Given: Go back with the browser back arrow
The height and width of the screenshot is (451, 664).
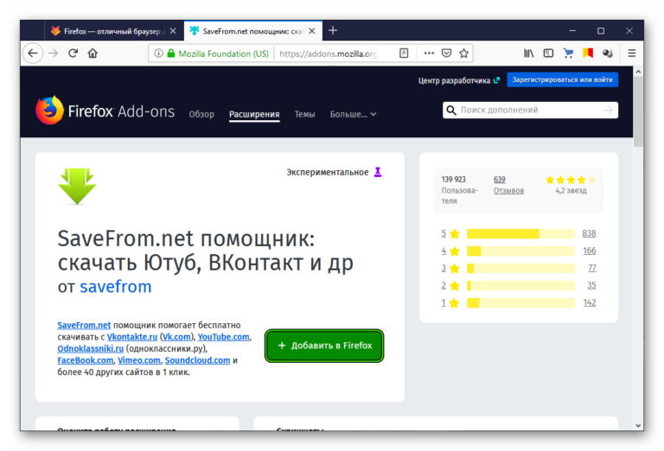Looking at the screenshot, I should pyautogui.click(x=33, y=54).
